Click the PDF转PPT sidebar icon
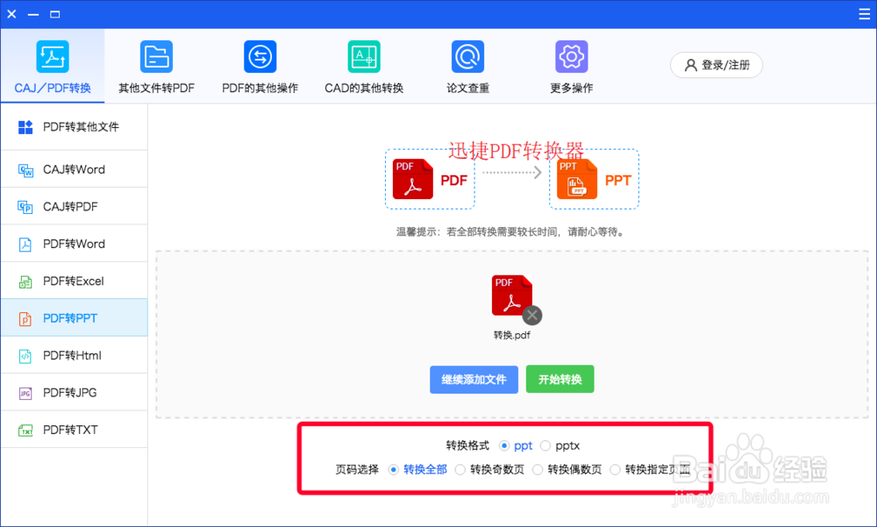The width and height of the screenshot is (877, 527). point(25,319)
